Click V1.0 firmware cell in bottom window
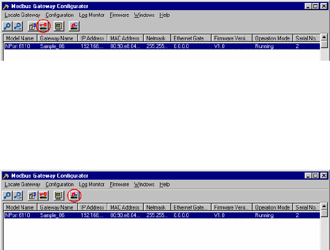The width and height of the screenshot is (330, 250). 219,216
